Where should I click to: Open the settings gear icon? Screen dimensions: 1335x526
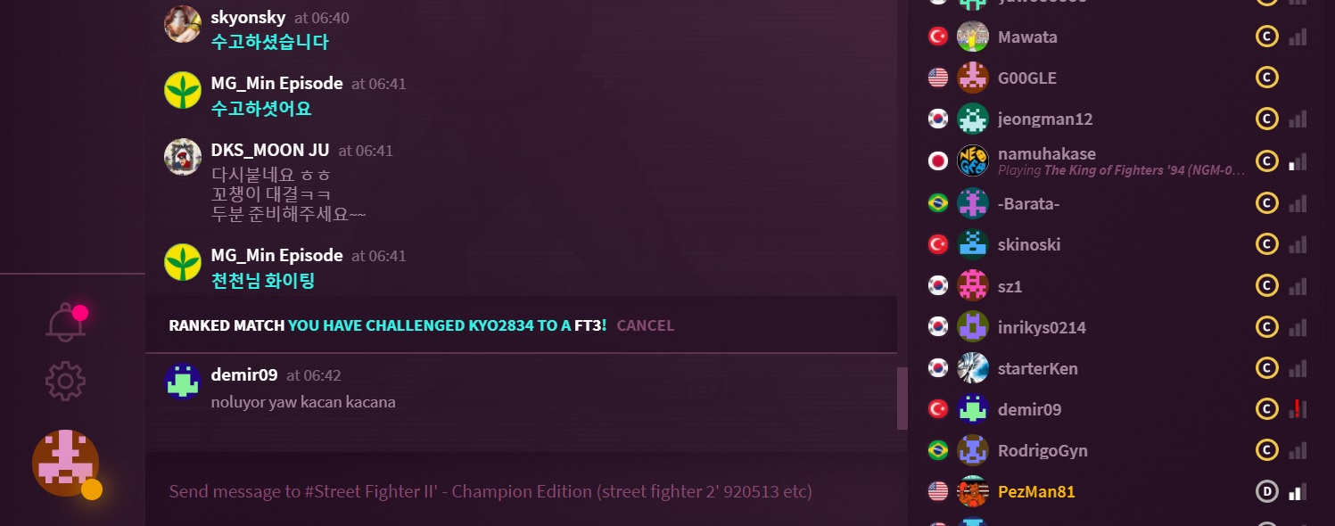[65, 382]
